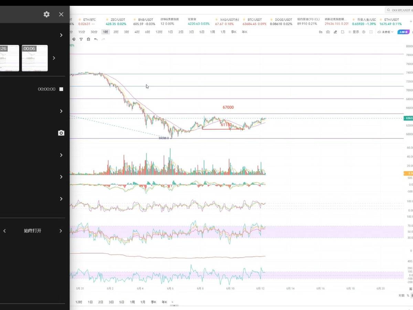Select BNB/USDT ticker

point(144,22)
